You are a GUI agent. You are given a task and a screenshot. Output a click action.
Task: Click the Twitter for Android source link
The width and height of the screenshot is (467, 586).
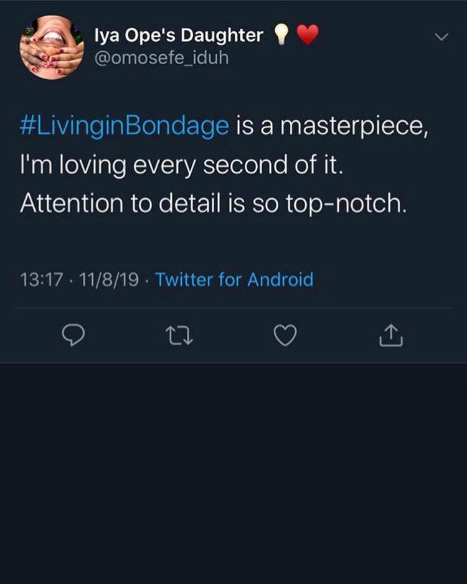[x=234, y=279]
